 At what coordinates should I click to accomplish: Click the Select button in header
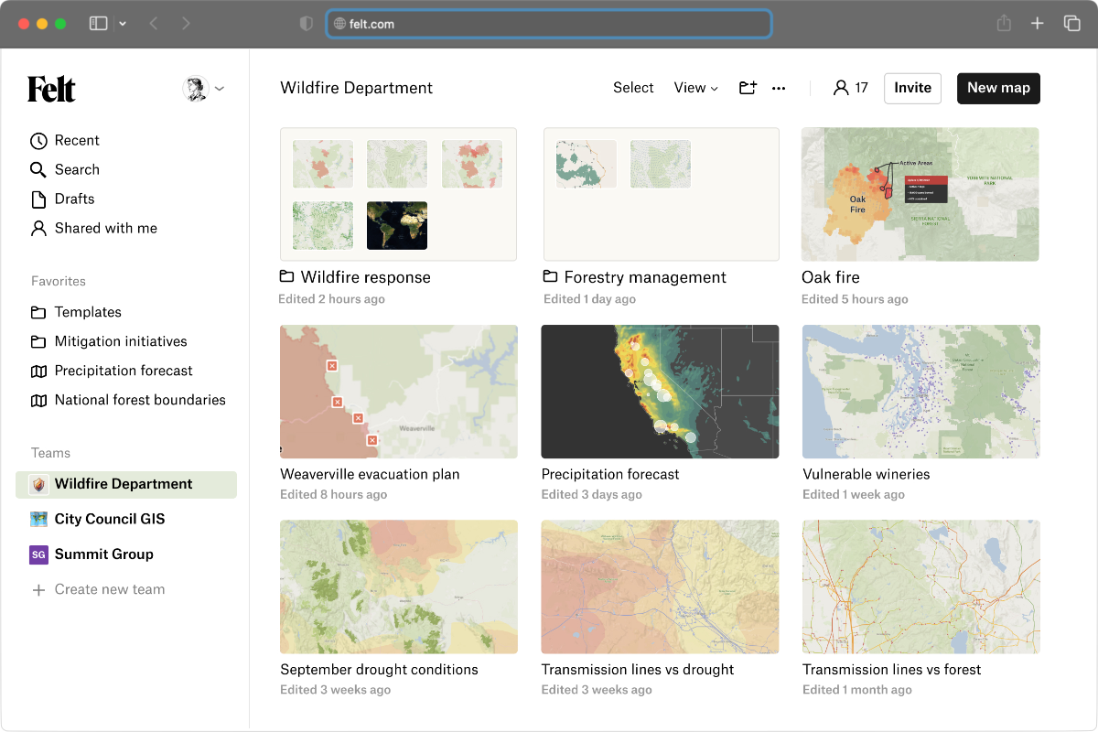point(633,88)
